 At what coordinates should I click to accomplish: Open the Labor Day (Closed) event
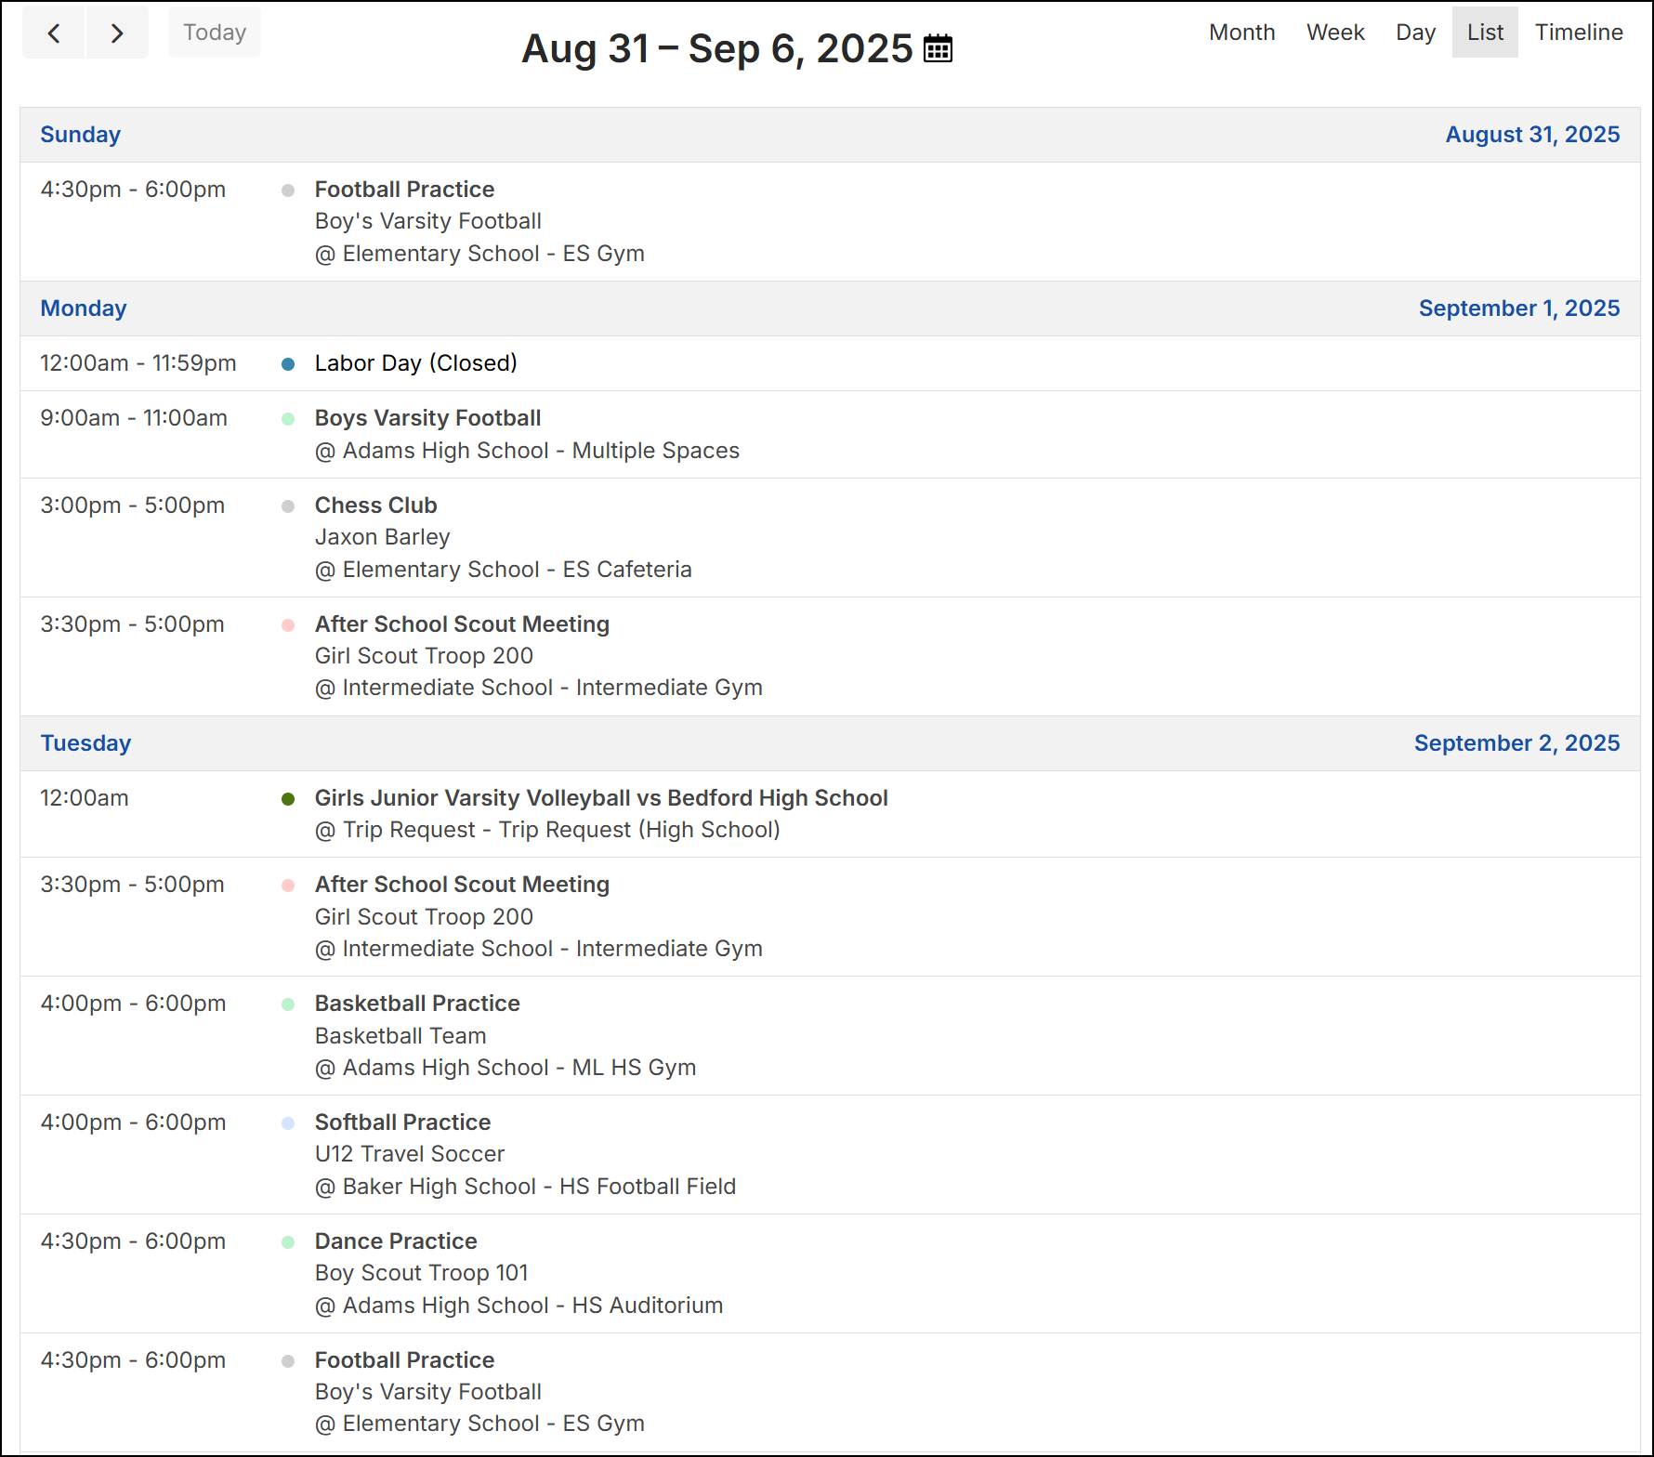point(415,363)
